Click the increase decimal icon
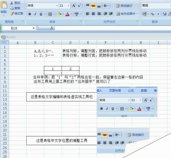This screenshot has height=158, width=171. 165,14
